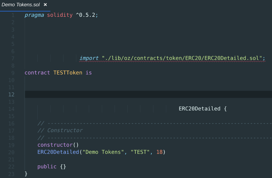
Task: Click line number 7 beside the import statement
Action: coord(13,58)
